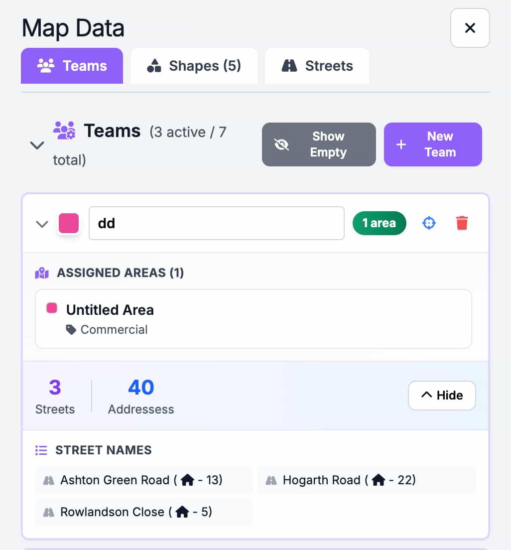Click the Commercial label text
Image resolution: width=511 pixels, height=550 pixels.
click(x=114, y=330)
